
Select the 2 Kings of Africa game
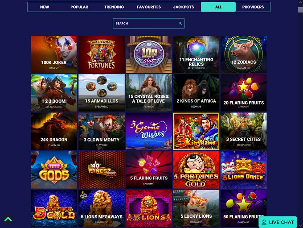pos(196,93)
